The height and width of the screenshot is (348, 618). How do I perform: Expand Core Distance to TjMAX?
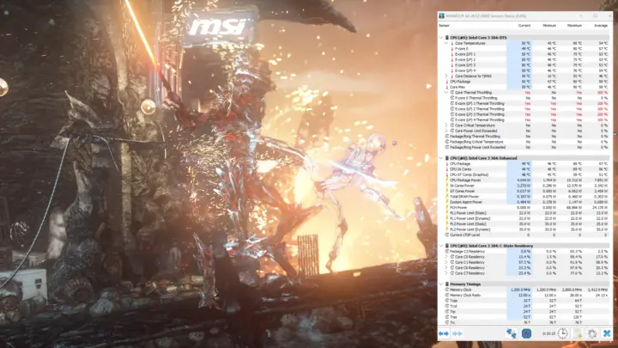tap(446, 76)
